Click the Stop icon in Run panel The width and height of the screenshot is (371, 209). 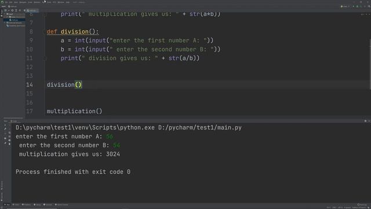pos(5,134)
